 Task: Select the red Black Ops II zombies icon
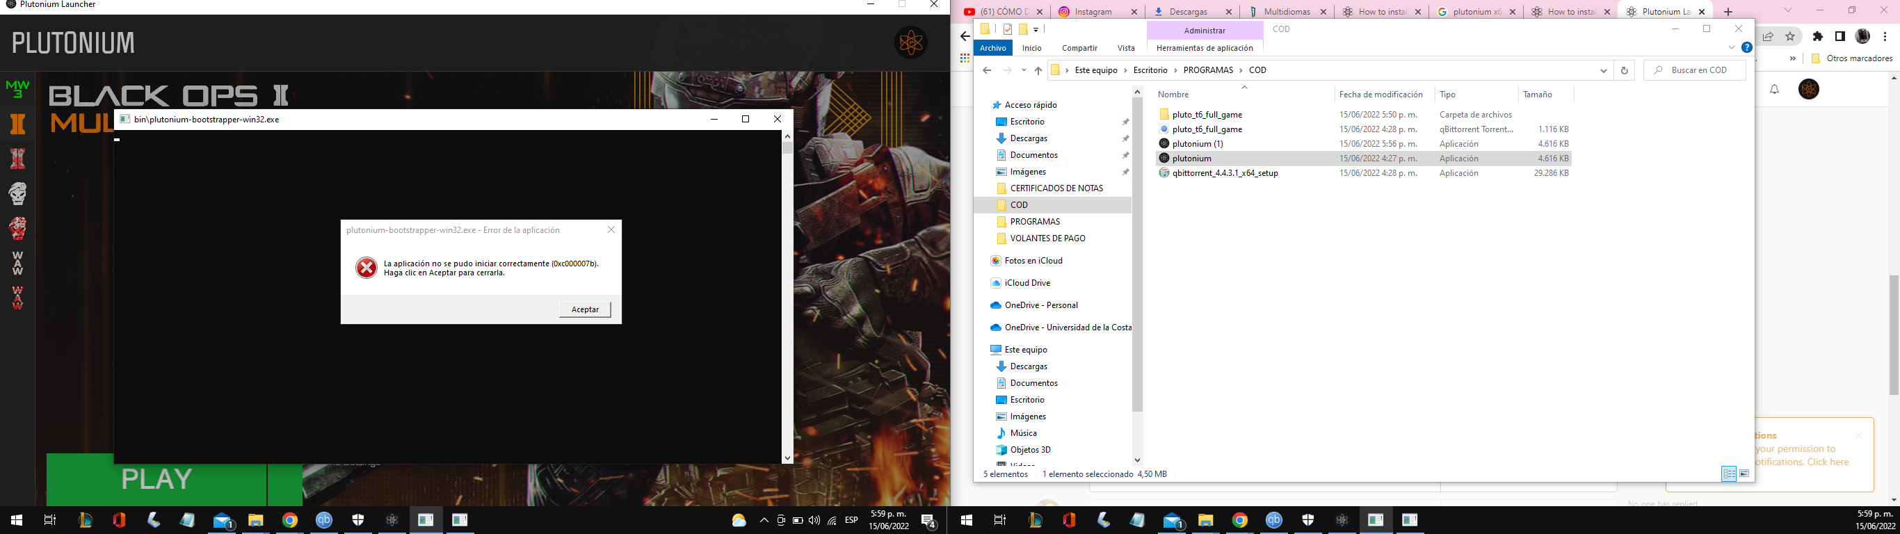[17, 159]
